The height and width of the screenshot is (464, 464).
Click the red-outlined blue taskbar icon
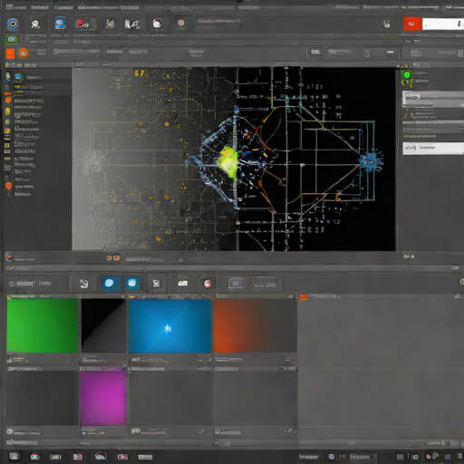coord(78,457)
